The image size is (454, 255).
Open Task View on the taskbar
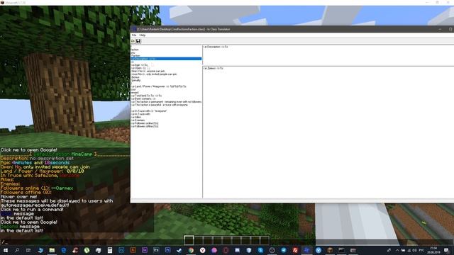tap(28, 250)
